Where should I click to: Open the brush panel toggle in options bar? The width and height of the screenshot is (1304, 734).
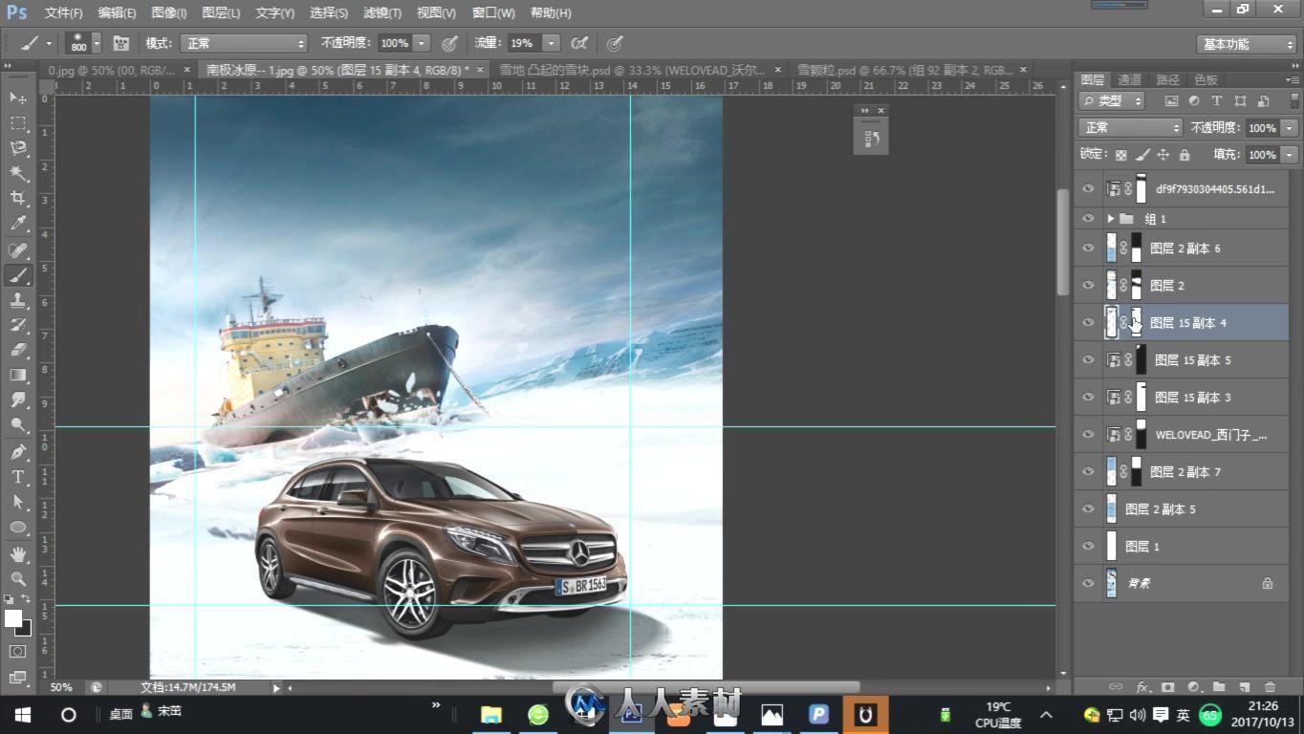121,43
